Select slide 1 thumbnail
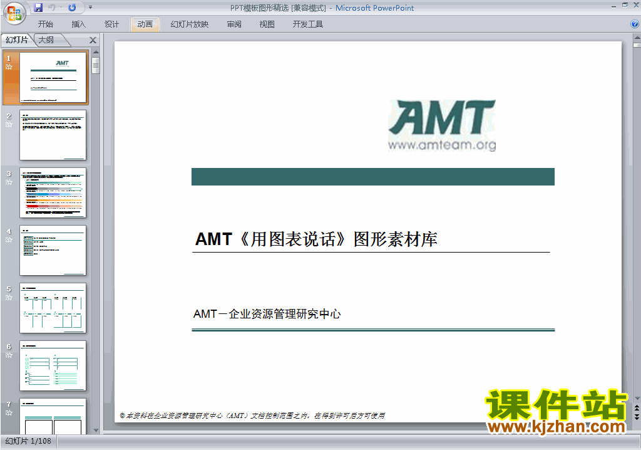Image resolution: width=641 pixels, height=450 pixels. pos(53,77)
